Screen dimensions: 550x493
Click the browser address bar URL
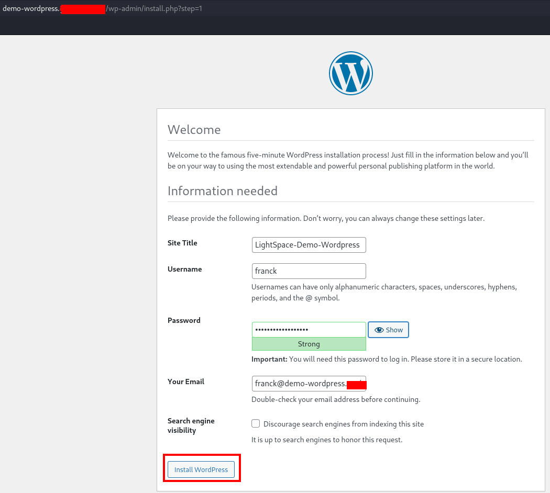(x=103, y=8)
